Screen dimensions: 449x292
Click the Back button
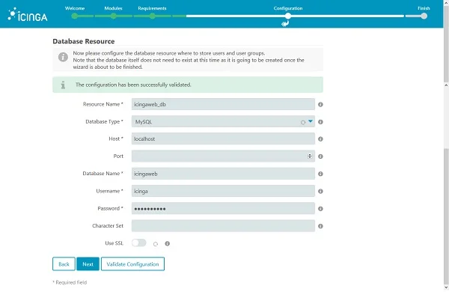[x=64, y=264]
